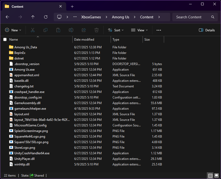Select the BepInEx folder icon

coord(11,53)
